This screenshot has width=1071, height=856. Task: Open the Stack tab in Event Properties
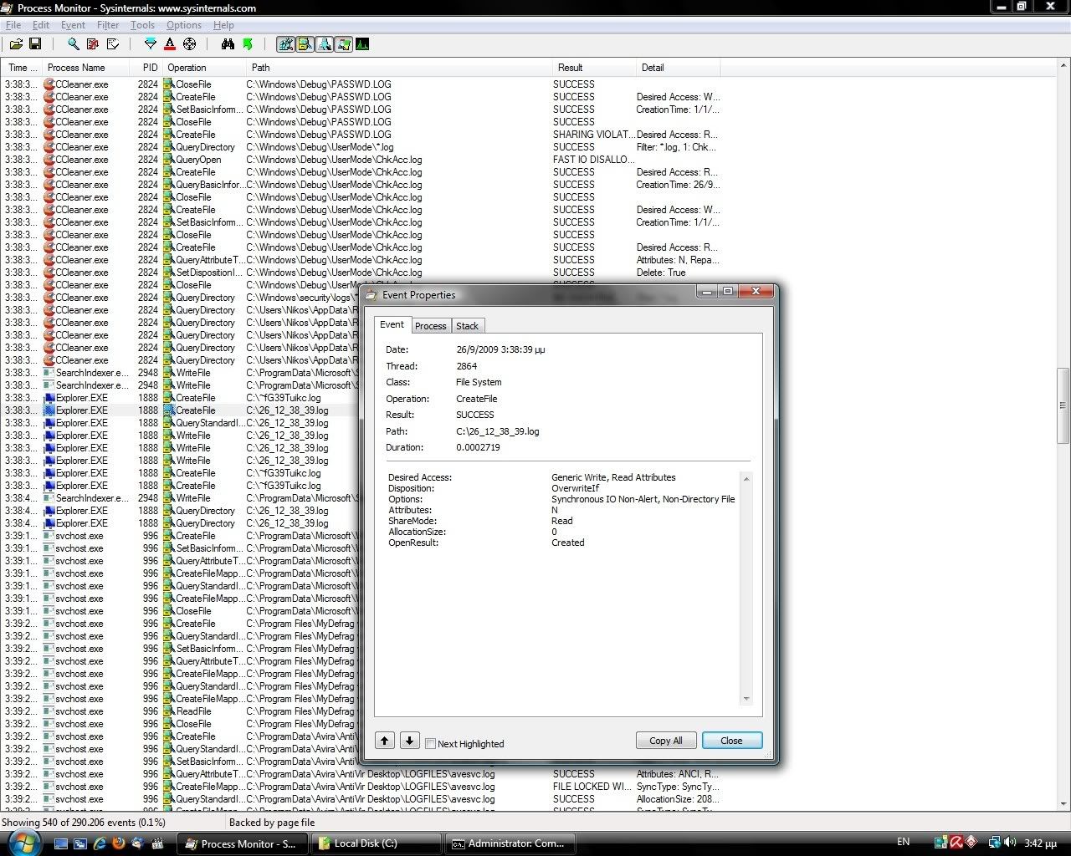point(467,326)
